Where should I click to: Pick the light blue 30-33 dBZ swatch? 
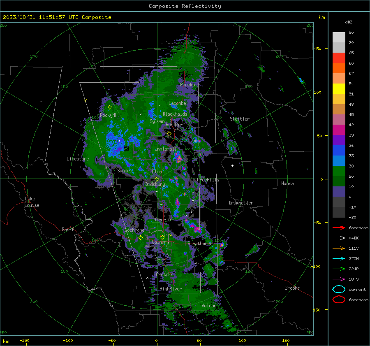pyautogui.click(x=339, y=160)
